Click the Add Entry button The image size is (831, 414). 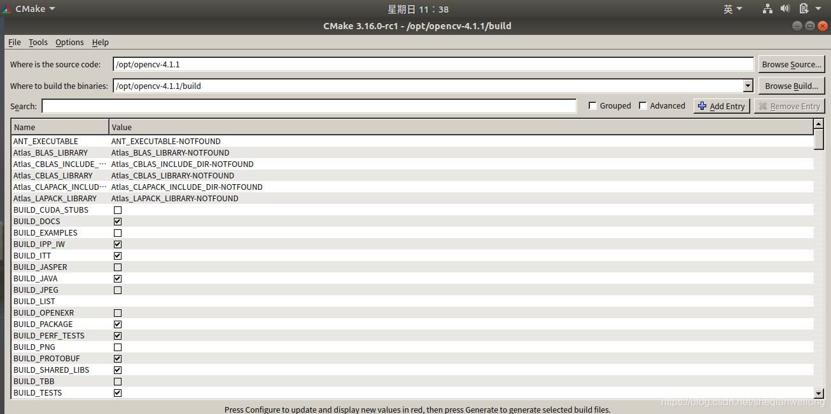722,106
